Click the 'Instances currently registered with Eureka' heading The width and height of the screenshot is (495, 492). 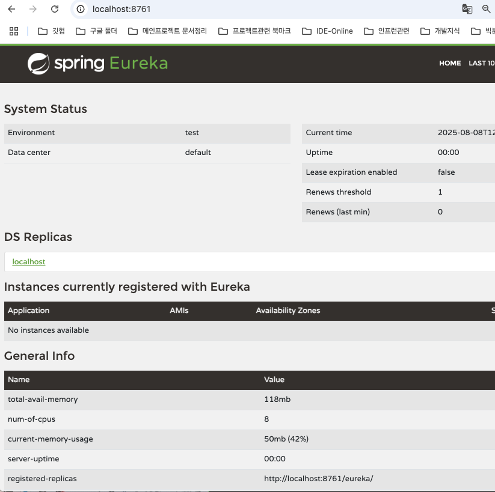pyautogui.click(x=127, y=287)
